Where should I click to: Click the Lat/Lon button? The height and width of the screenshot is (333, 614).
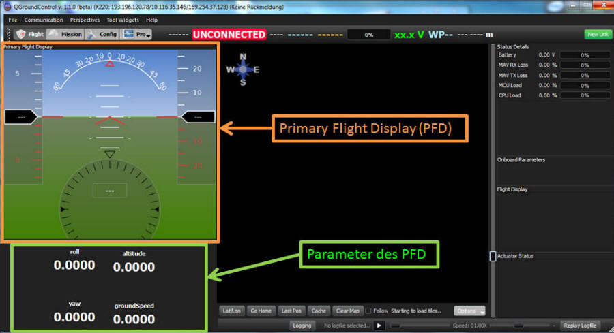231,311
